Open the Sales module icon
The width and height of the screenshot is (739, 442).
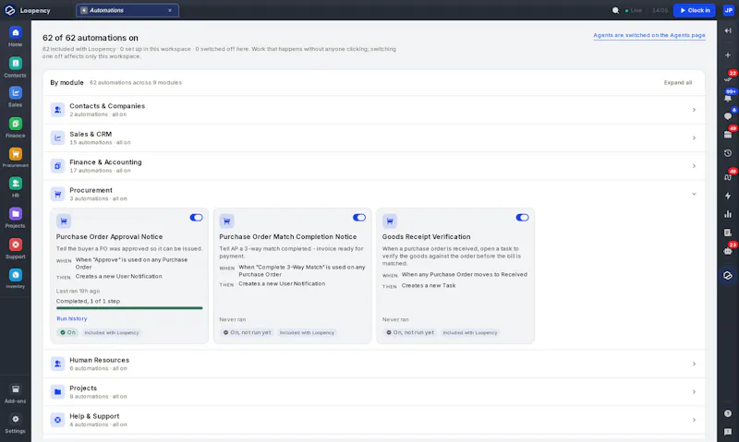[x=15, y=97]
